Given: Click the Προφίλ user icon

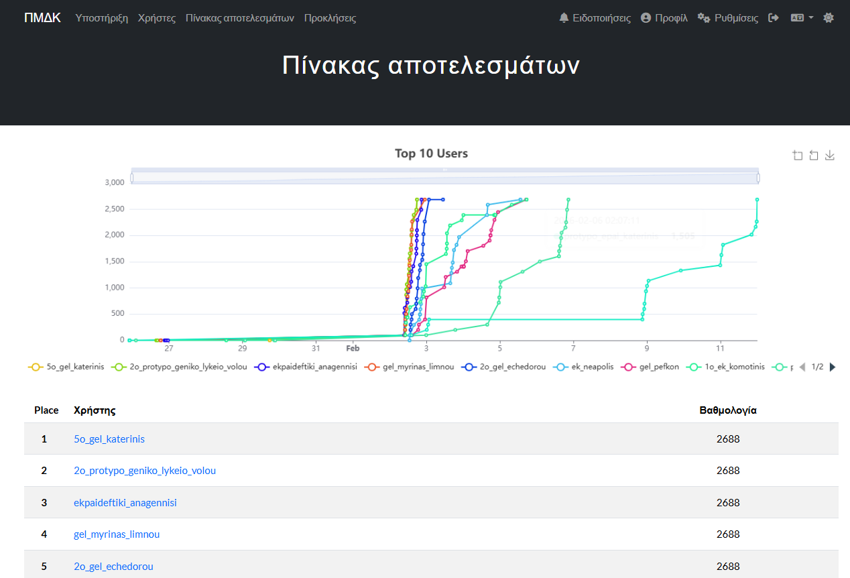Looking at the screenshot, I should click(x=646, y=18).
